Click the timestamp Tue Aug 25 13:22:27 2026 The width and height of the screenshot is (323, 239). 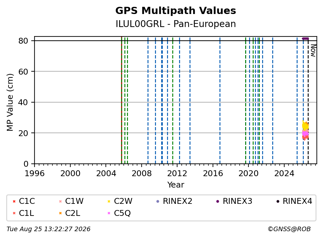[49, 229]
